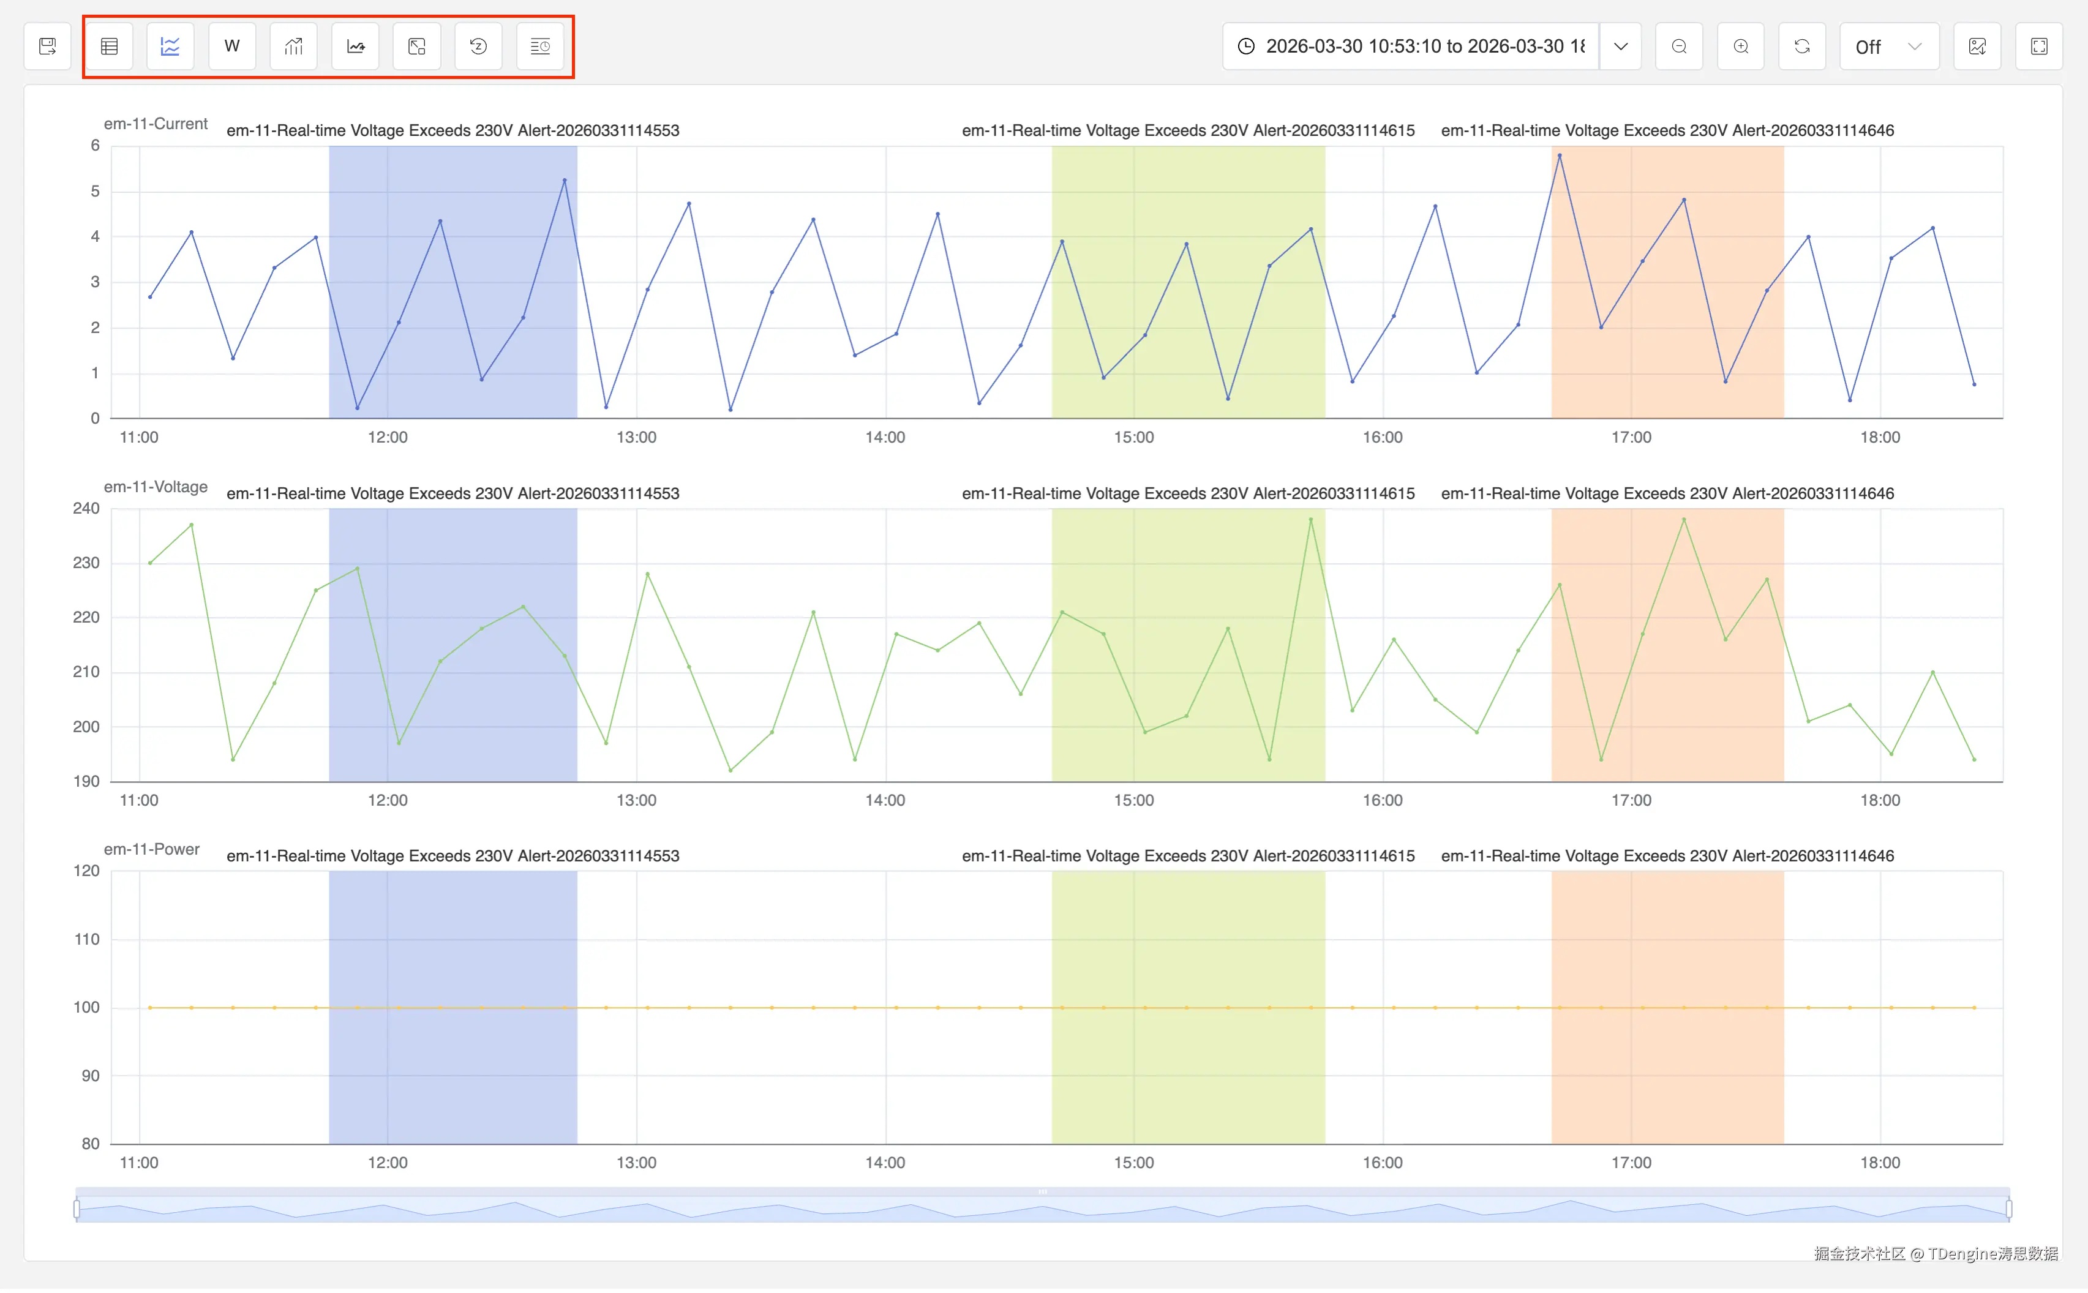Viewport: 2088px width, 1293px height.
Task: Select the stacked line chart view
Action: tap(170, 46)
